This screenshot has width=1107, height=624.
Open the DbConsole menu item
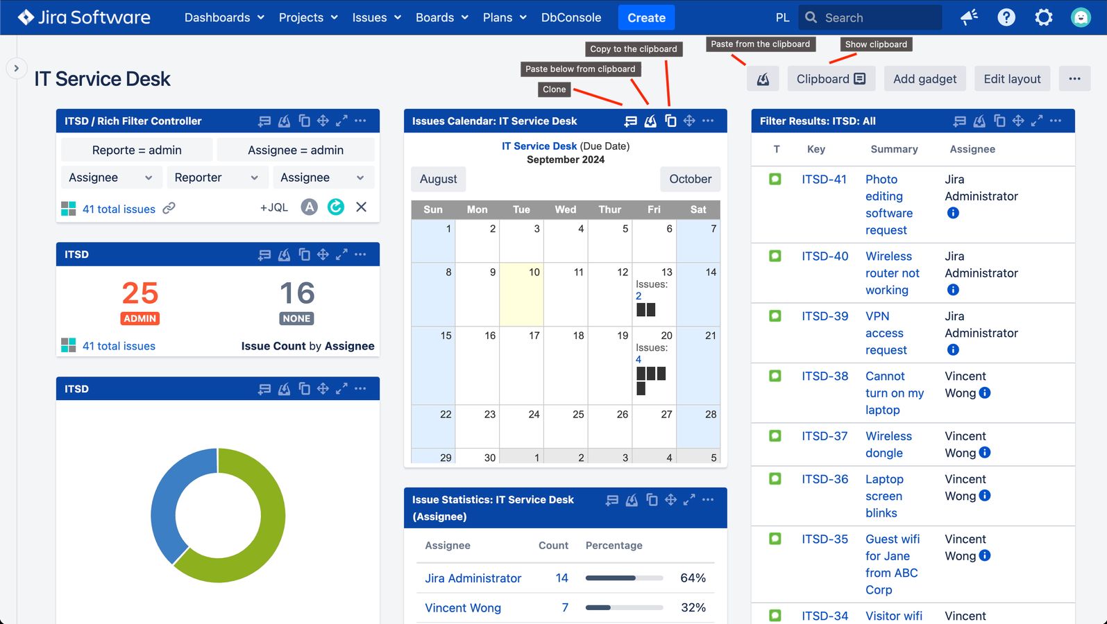[571, 17]
